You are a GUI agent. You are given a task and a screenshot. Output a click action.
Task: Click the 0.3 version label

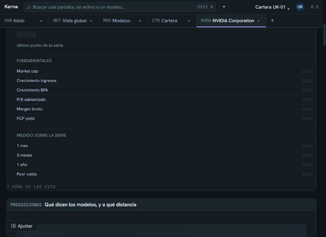pyautogui.click(x=314, y=7)
